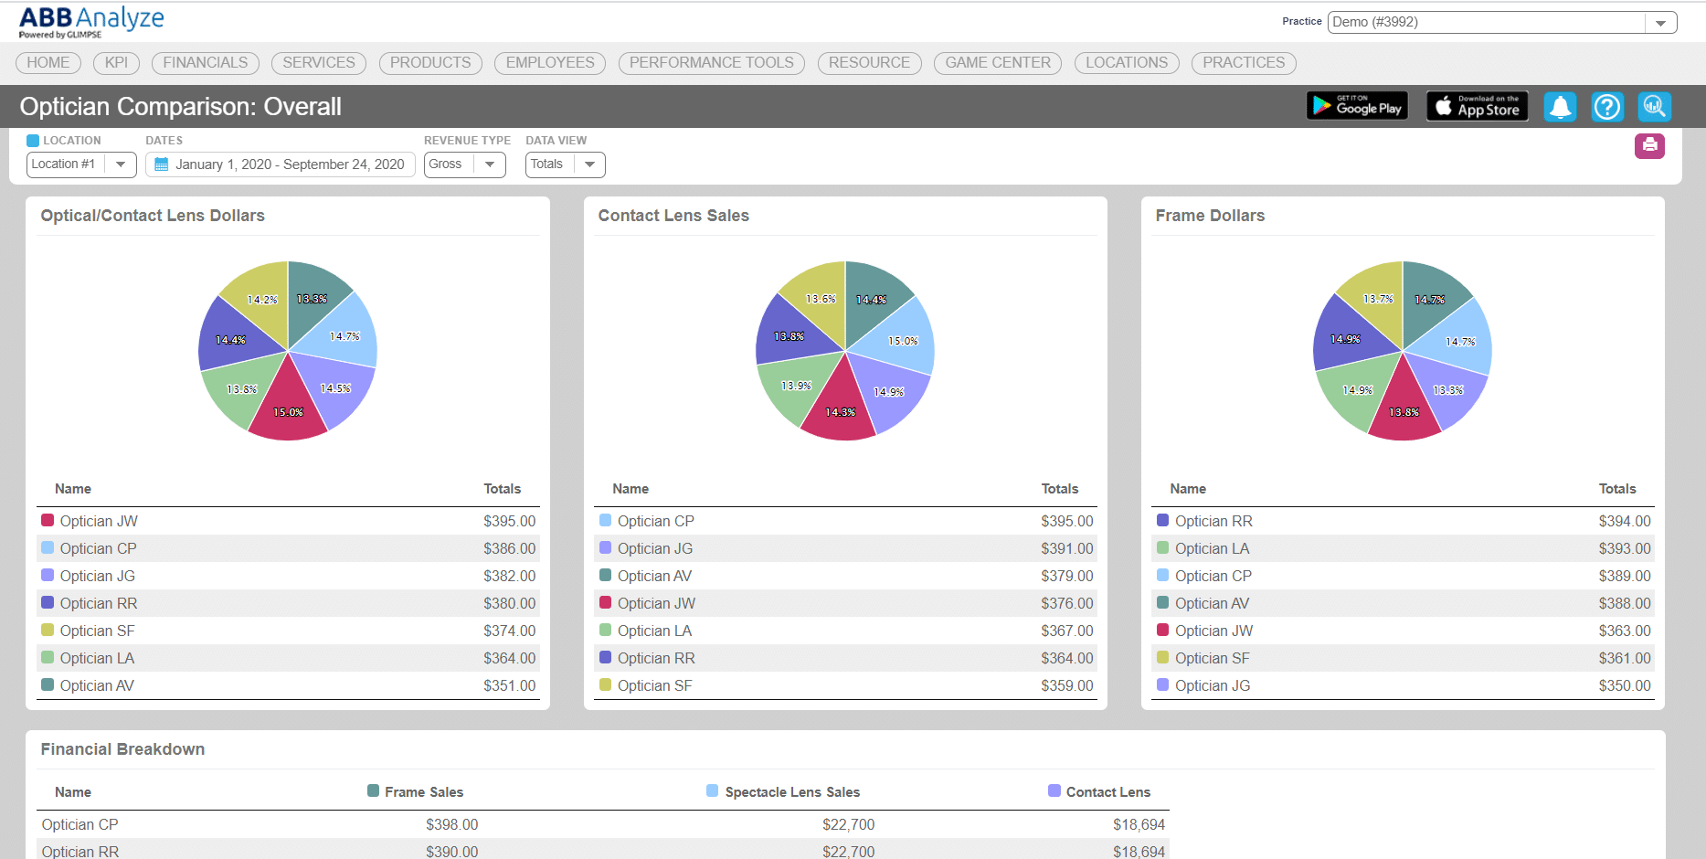Viewport: 1706px width, 859px height.
Task: Sort Financial Breakdown by Spectacle Lens Sales header
Action: (792, 792)
